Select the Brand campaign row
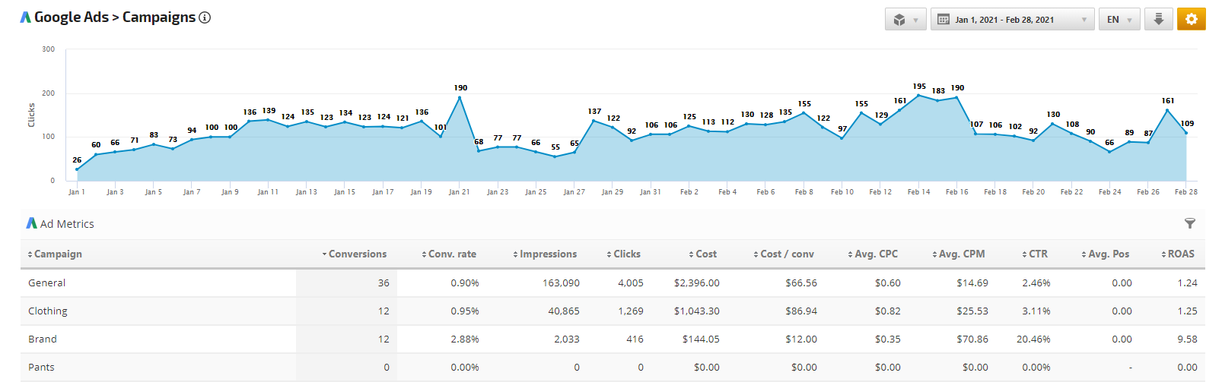Image resolution: width=1222 pixels, height=382 pixels. click(x=43, y=339)
